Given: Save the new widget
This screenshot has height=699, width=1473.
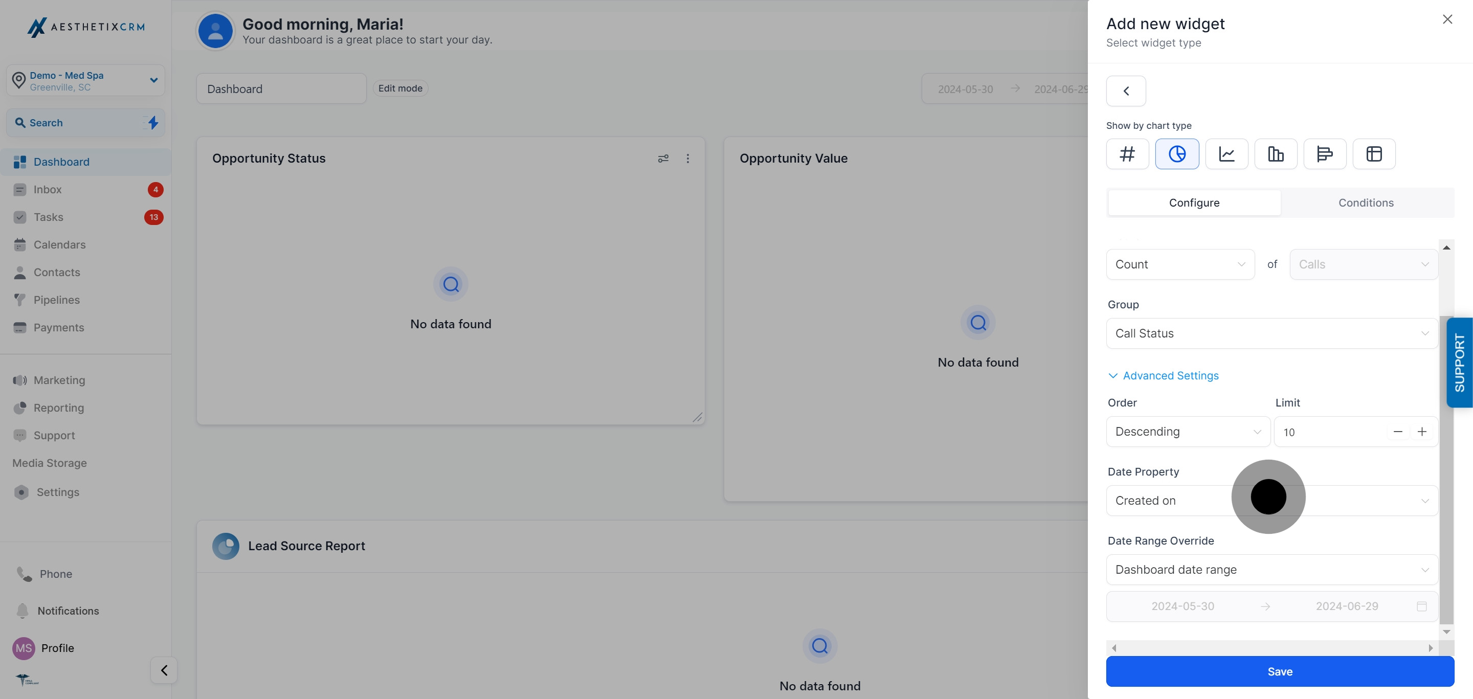Looking at the screenshot, I should click(x=1280, y=671).
